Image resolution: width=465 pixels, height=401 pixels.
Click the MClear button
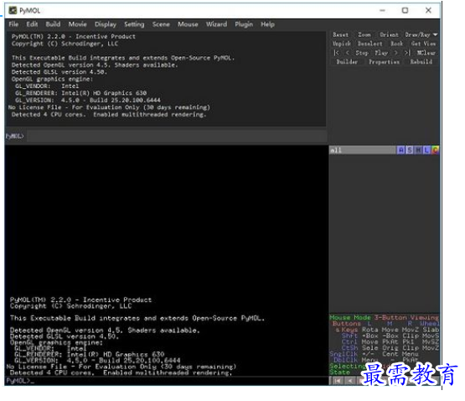tap(426, 53)
